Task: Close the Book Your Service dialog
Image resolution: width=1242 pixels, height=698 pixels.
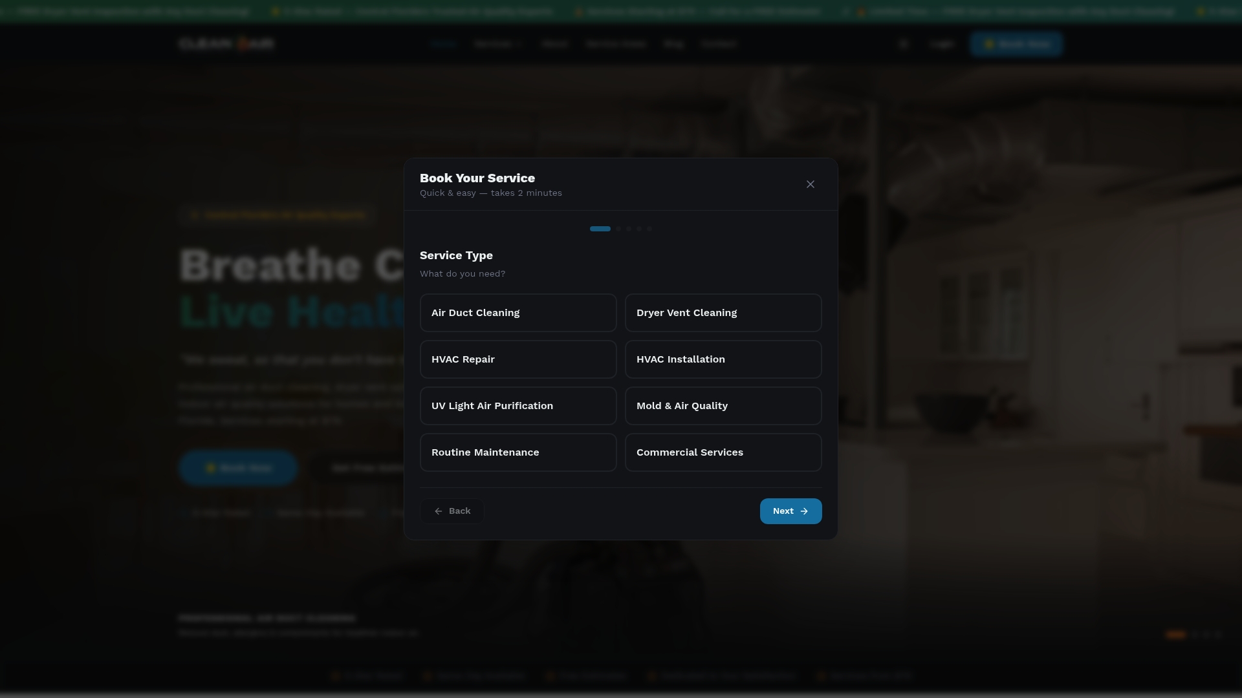Action: tap(811, 184)
